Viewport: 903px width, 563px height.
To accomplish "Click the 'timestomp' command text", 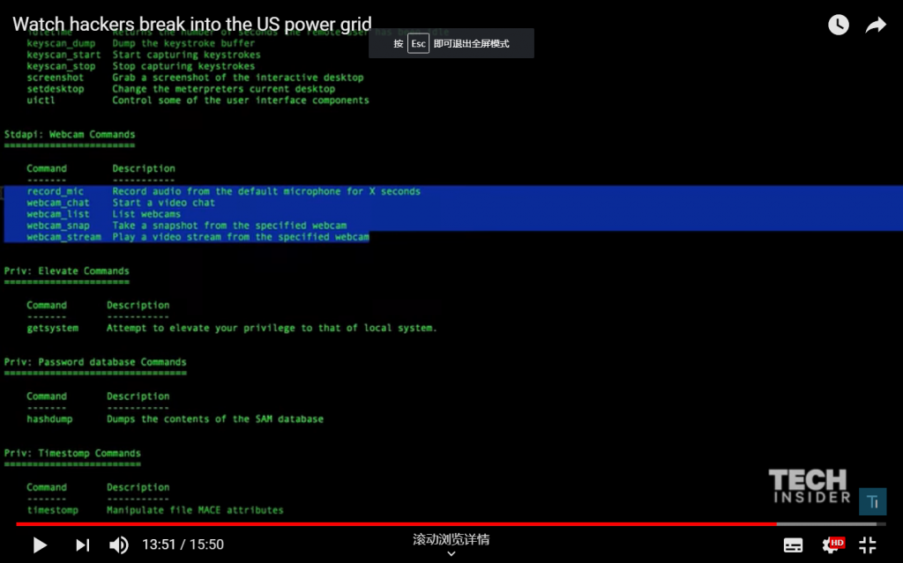I will [52, 510].
